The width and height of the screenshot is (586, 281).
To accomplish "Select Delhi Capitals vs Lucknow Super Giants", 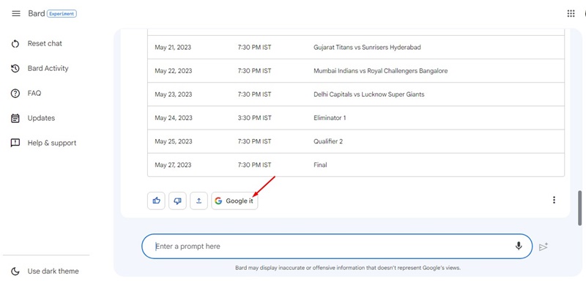I will point(369,94).
